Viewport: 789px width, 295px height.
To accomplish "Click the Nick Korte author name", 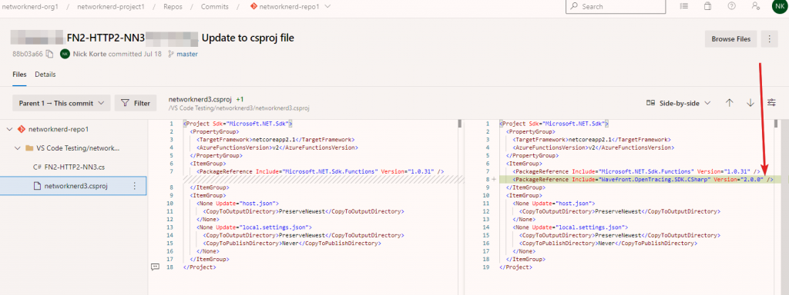I will point(89,54).
